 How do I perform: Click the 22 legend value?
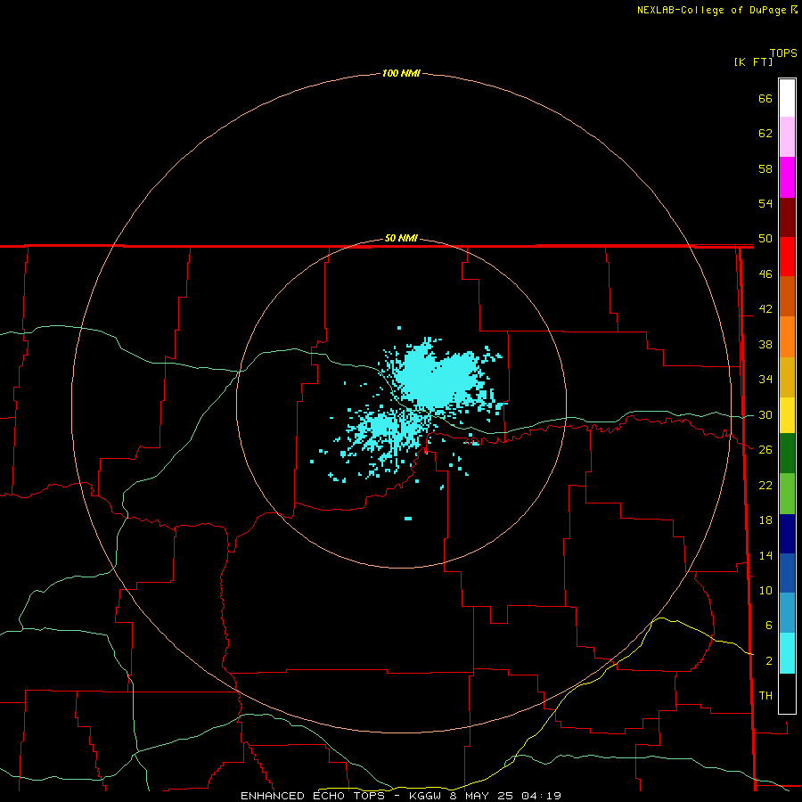[x=765, y=485]
